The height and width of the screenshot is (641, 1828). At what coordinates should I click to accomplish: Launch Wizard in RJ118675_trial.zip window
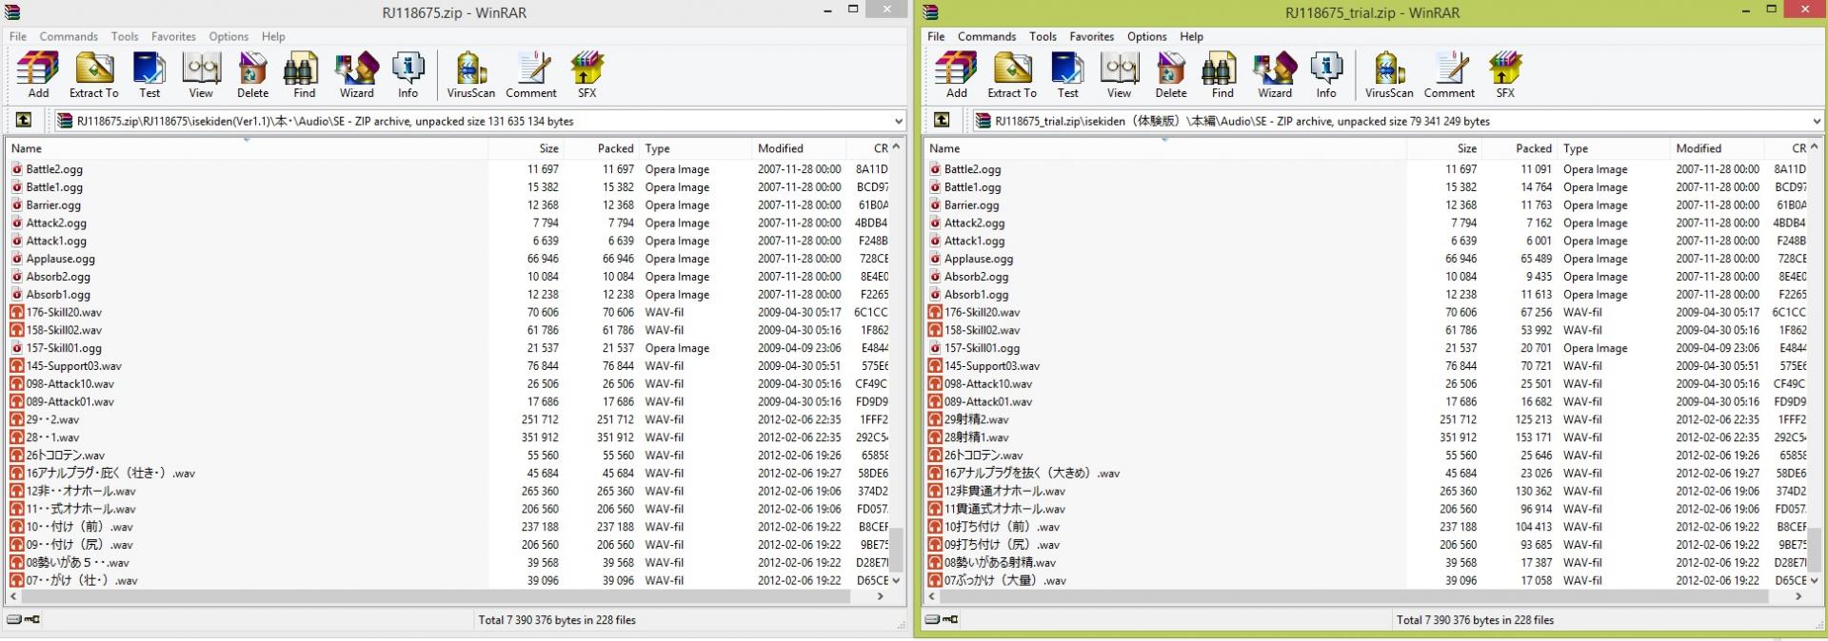tap(1274, 75)
